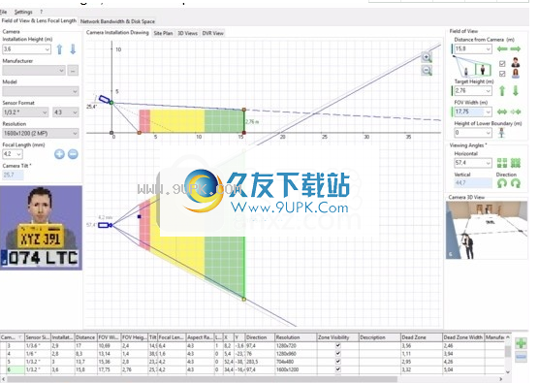Open the Site Plan tab
Viewport: 539px width, 383px height.
[163, 33]
